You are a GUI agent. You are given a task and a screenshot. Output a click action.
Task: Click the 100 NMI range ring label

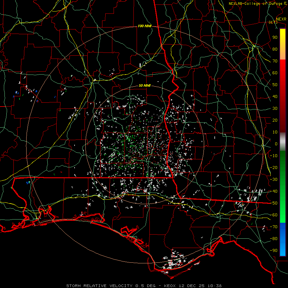[145, 26]
